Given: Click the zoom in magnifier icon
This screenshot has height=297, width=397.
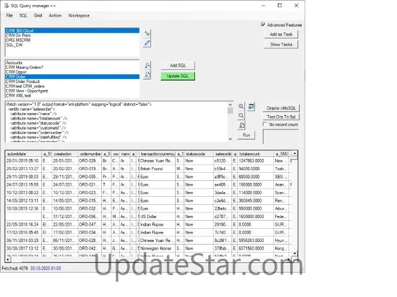Looking at the screenshot, I should (241, 106).
